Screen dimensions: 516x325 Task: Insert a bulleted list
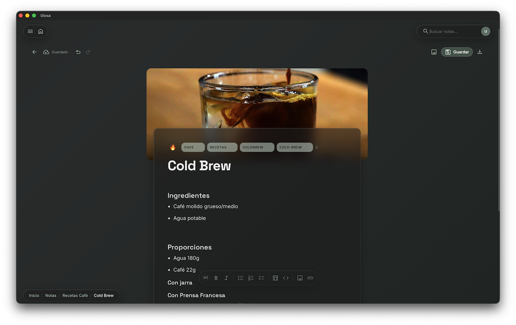tap(241, 278)
